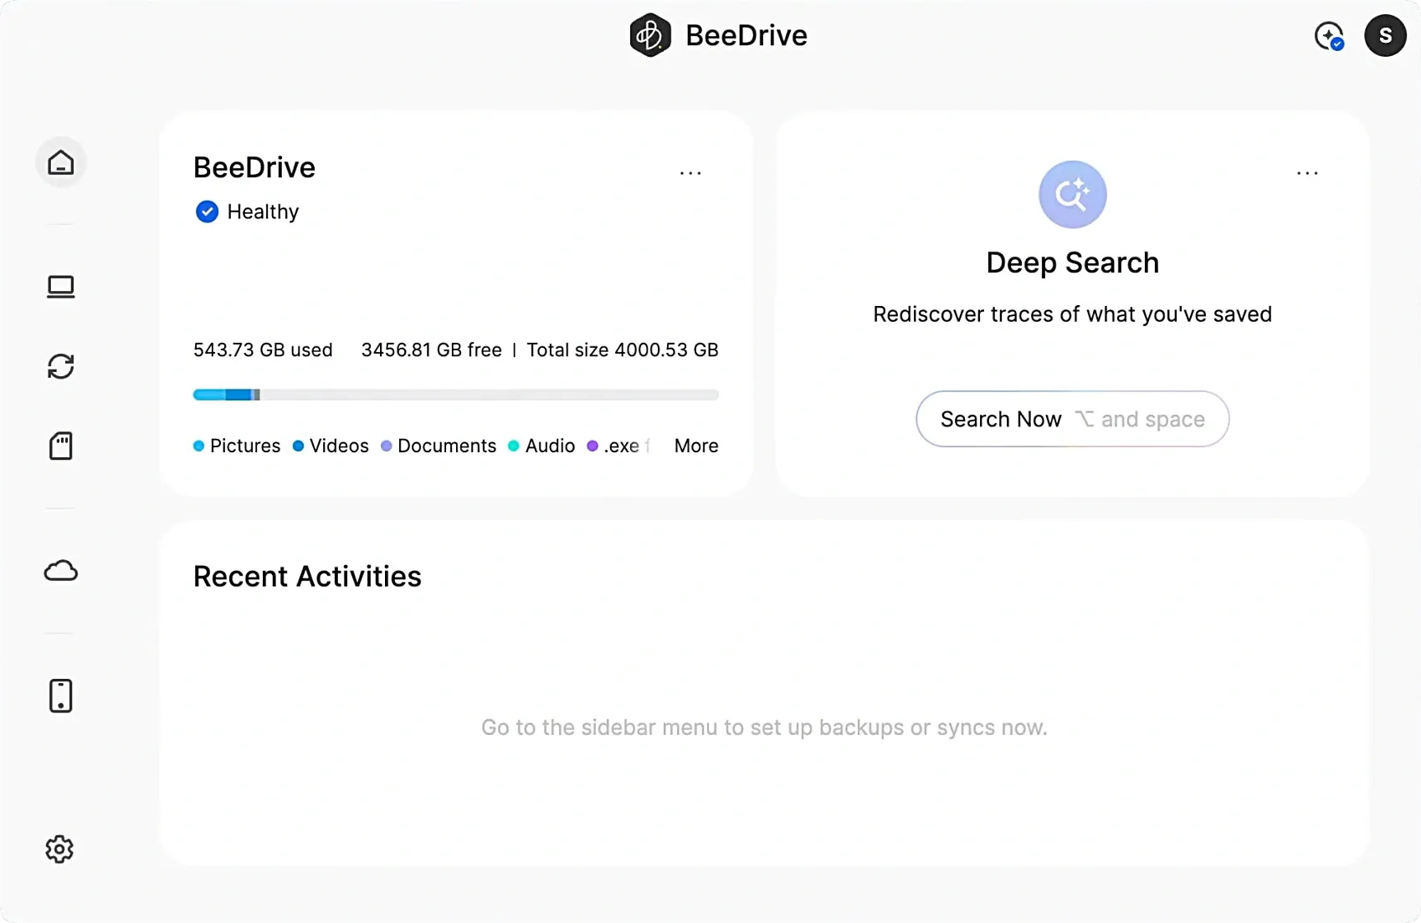Expand the BeeDrive card options menu
Image resolution: width=1421 pixels, height=923 pixels.
click(690, 173)
